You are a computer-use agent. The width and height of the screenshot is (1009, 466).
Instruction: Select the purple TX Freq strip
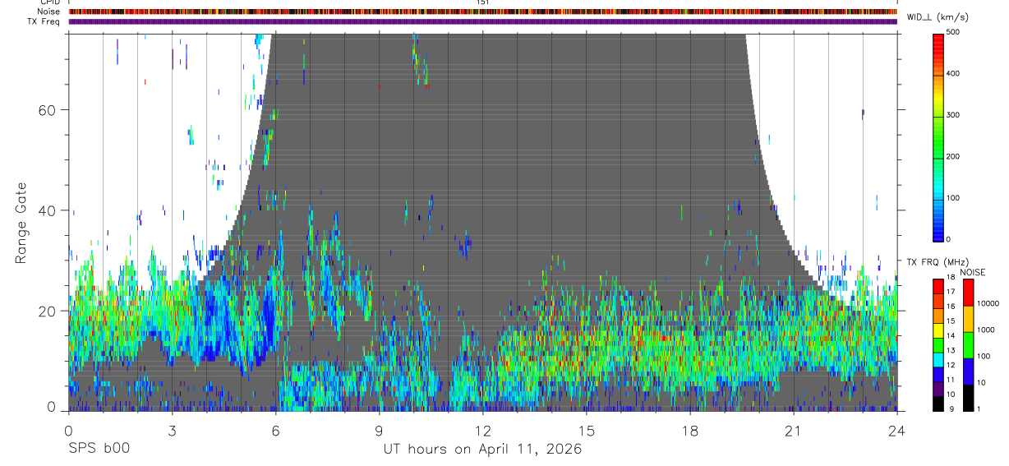482,21
